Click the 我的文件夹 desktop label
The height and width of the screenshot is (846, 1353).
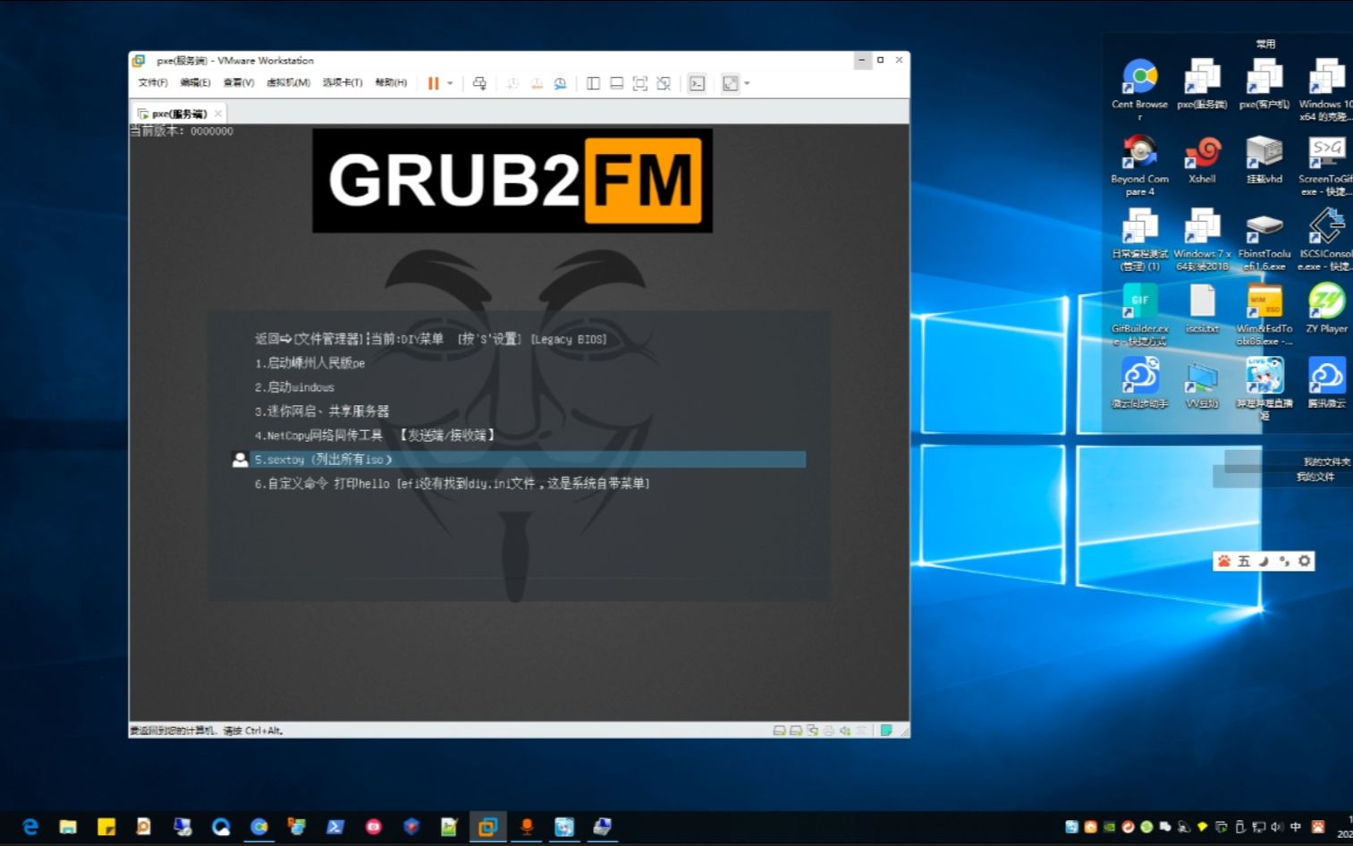(x=1326, y=461)
